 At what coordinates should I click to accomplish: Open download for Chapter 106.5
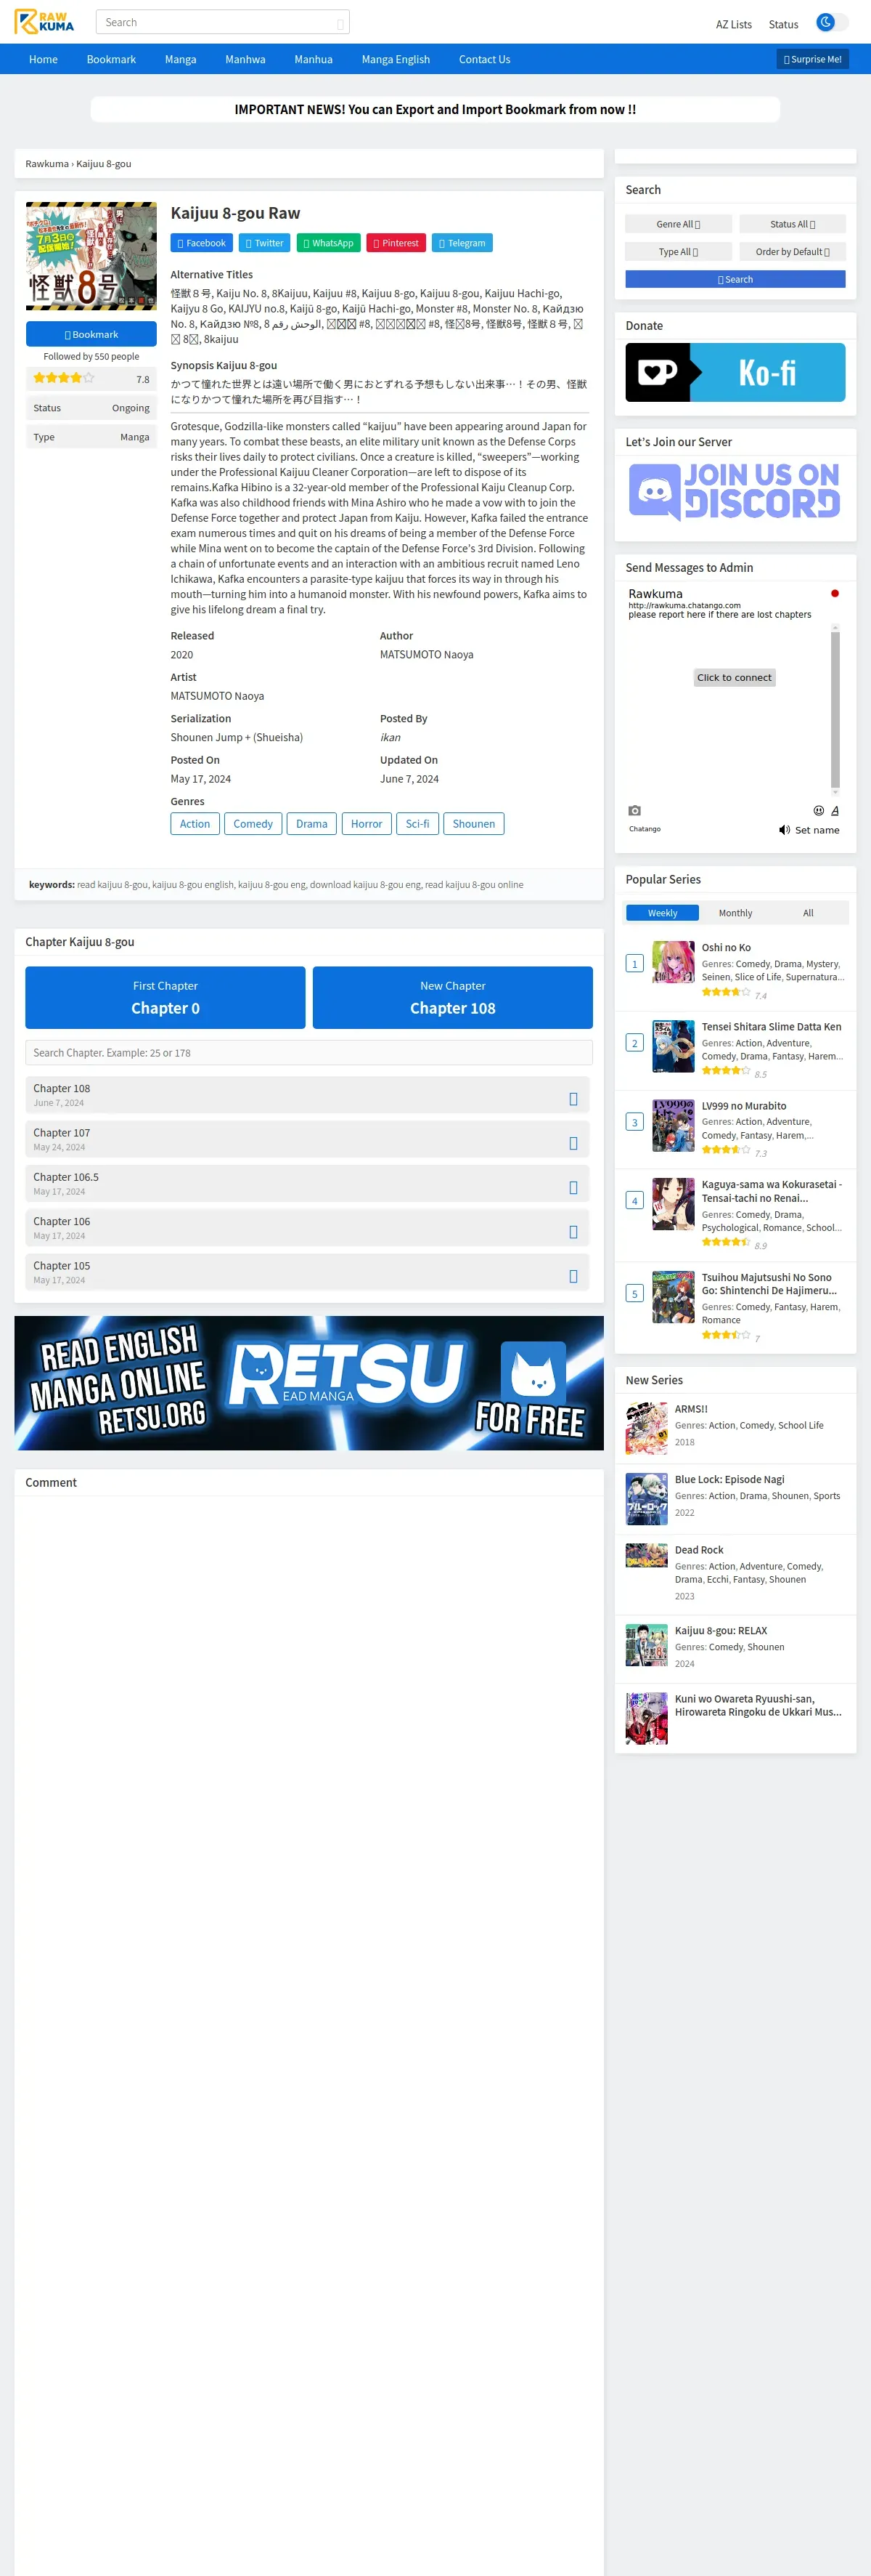[573, 1188]
